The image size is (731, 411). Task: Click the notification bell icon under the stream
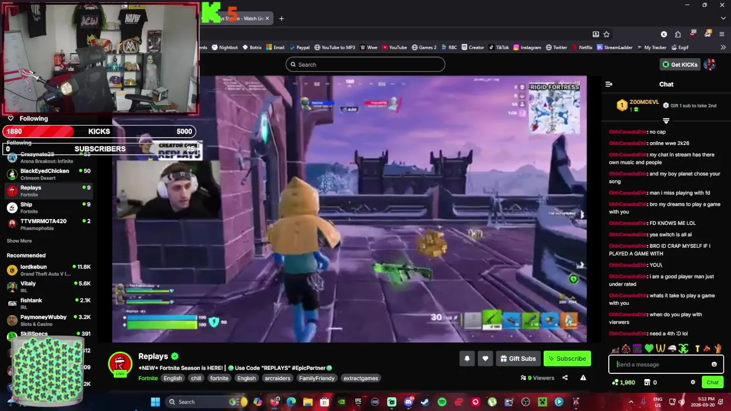click(x=467, y=358)
